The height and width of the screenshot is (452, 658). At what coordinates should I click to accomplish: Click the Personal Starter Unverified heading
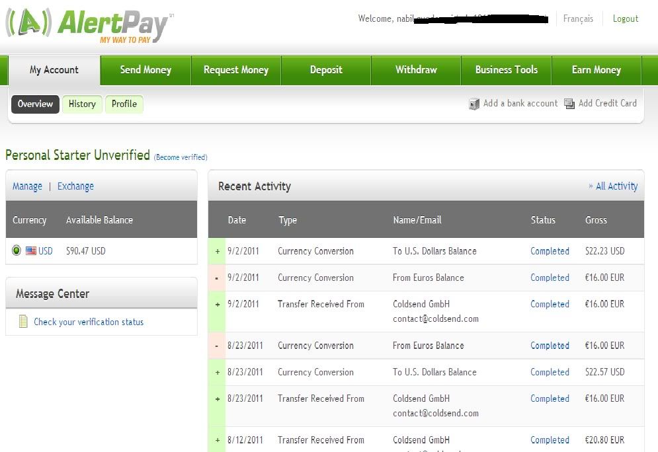[77, 155]
